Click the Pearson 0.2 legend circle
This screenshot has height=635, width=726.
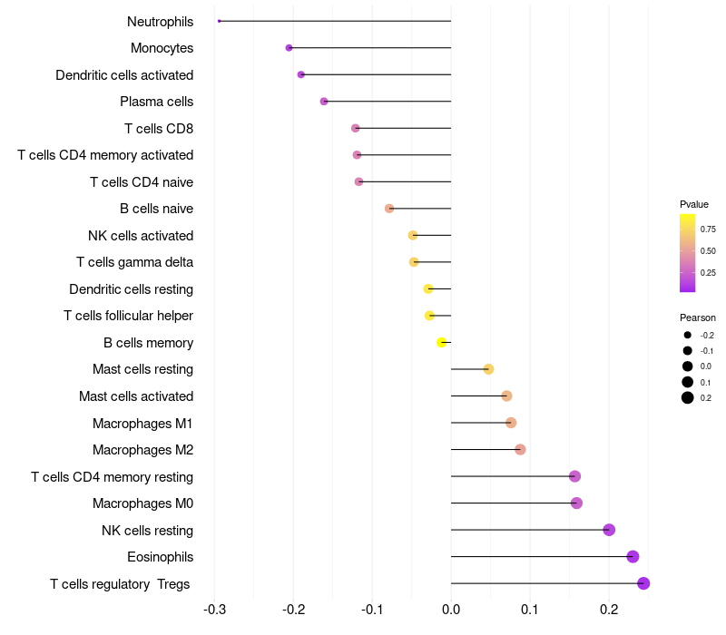[687, 397]
